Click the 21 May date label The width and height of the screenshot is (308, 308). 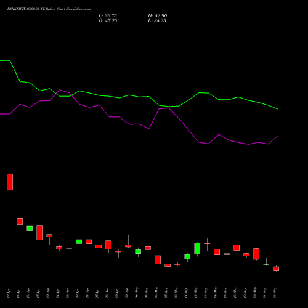coord(265,293)
